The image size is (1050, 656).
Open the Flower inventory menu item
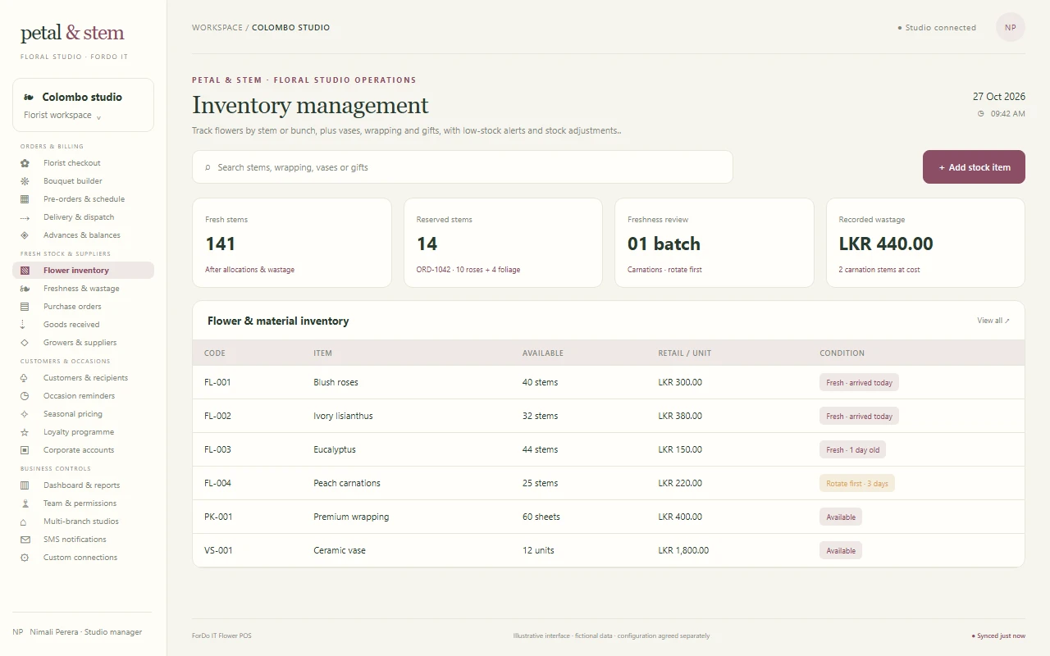point(83,271)
